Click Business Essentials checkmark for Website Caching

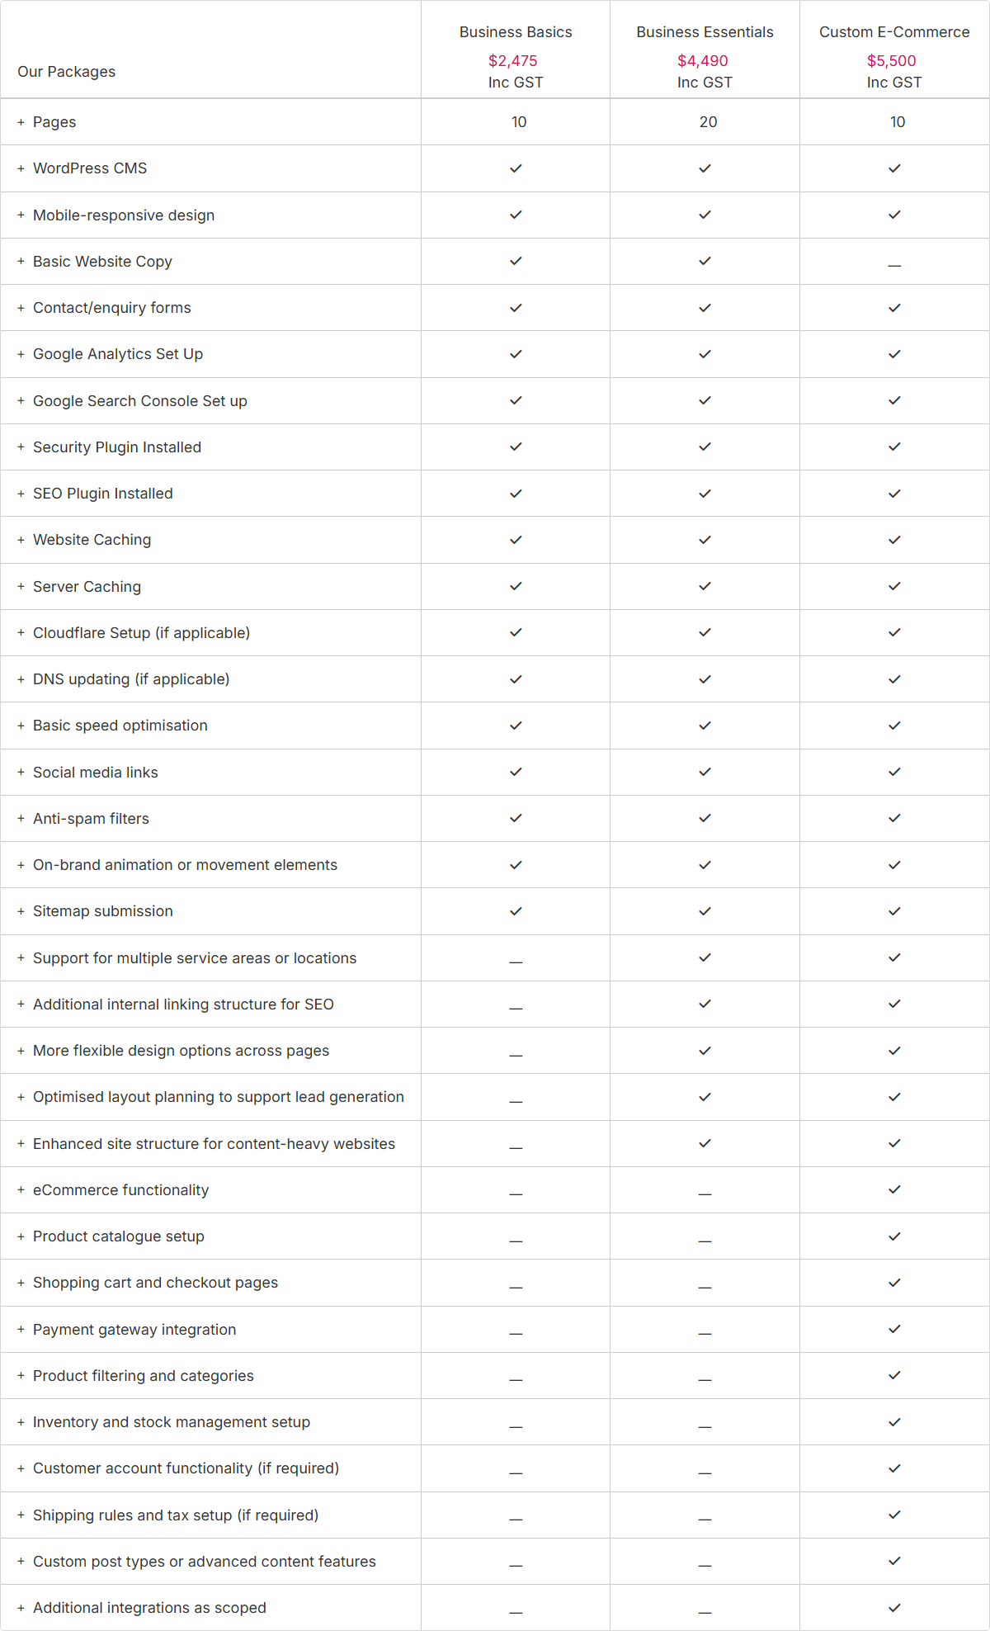pos(705,540)
